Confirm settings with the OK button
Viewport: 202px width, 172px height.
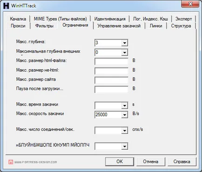click(120, 162)
